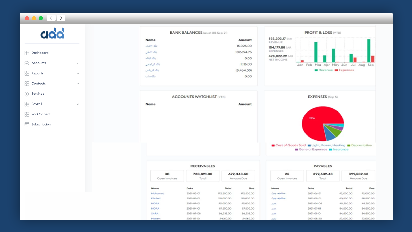
Task: Click the WP Connect icon
Action: pos(27,114)
